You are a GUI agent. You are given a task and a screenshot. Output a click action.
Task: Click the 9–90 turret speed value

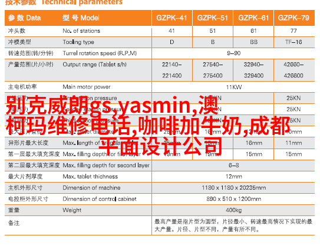coord(234,53)
